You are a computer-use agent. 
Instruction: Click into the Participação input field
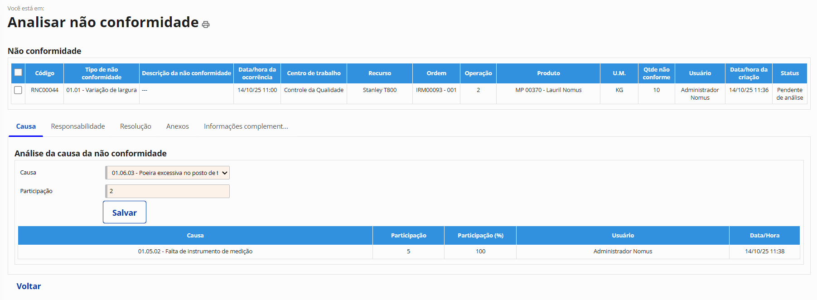(168, 191)
